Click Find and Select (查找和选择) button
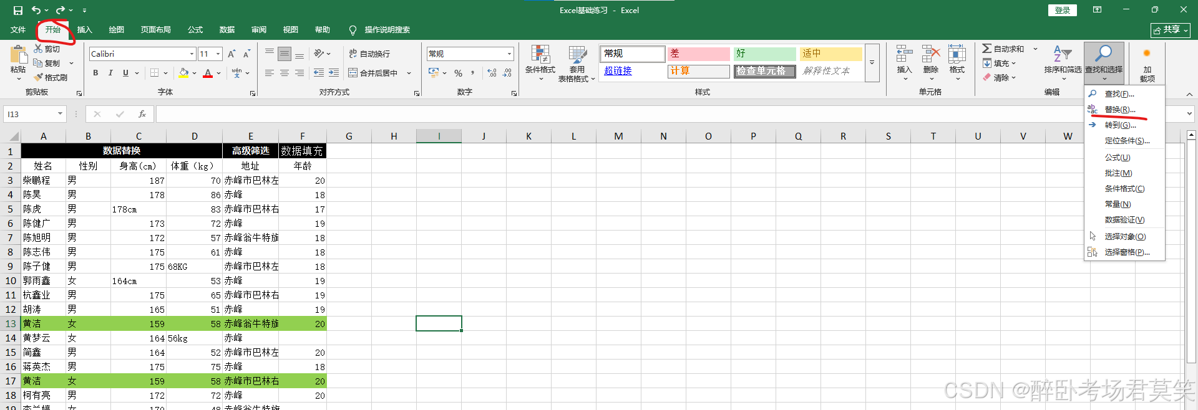Image resolution: width=1198 pixels, height=410 pixels. pyautogui.click(x=1104, y=62)
